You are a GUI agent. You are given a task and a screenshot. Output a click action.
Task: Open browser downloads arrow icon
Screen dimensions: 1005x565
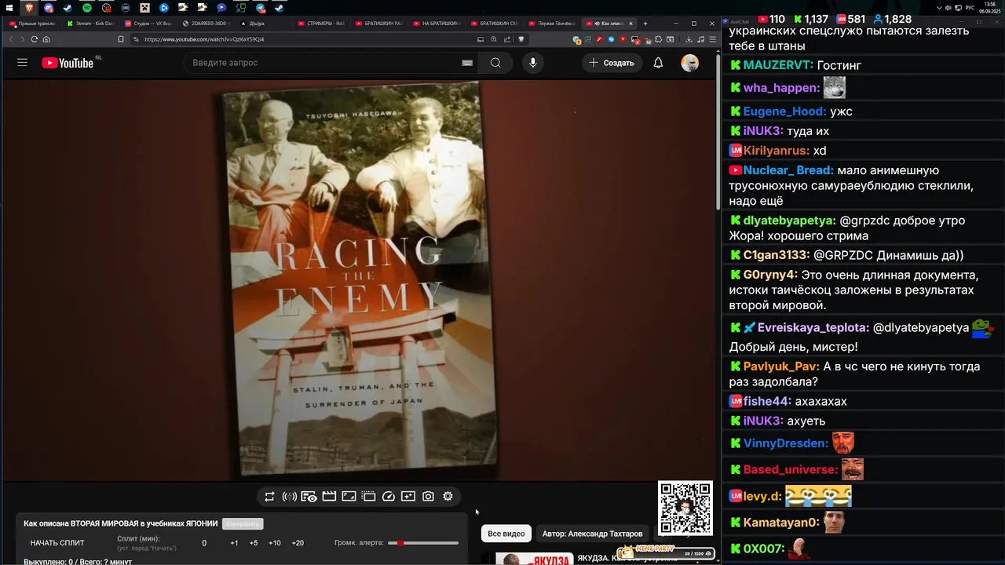[x=689, y=39]
